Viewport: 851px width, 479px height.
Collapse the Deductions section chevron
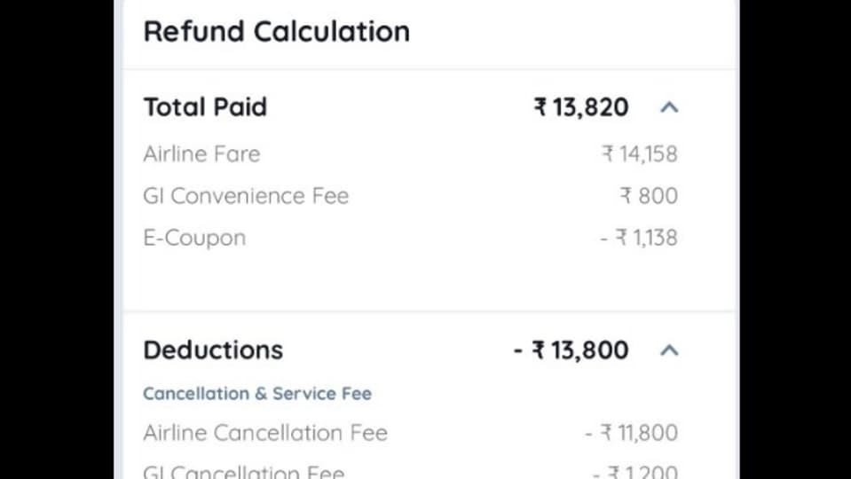click(669, 349)
